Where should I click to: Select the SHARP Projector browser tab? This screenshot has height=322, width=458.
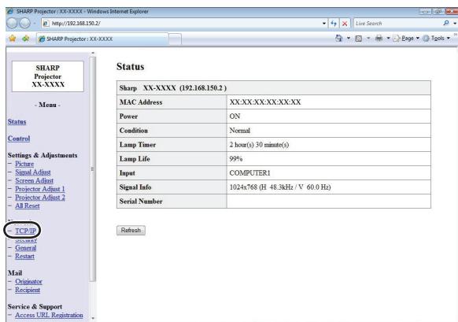pos(102,39)
